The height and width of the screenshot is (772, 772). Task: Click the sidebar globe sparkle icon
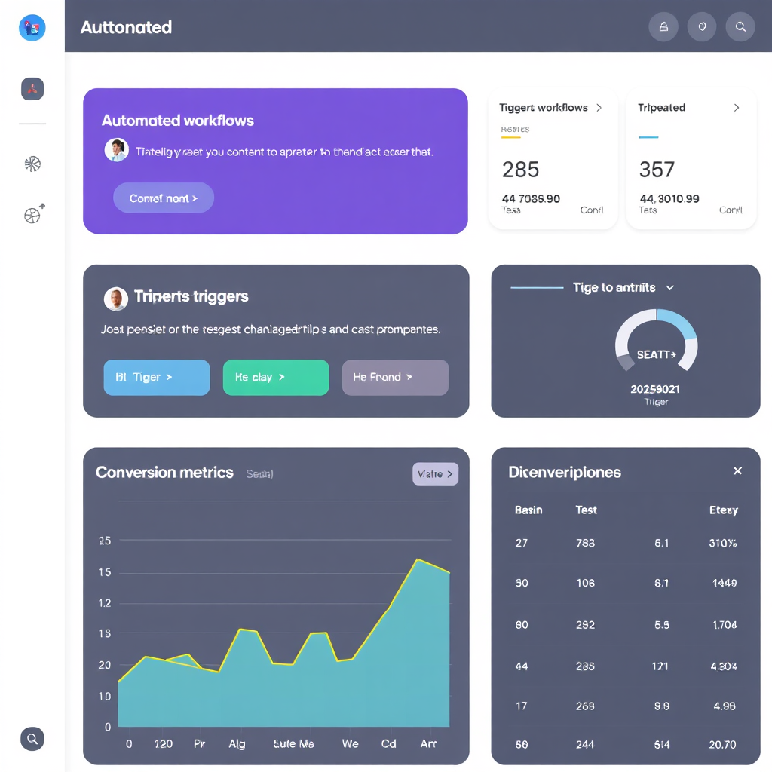(33, 215)
